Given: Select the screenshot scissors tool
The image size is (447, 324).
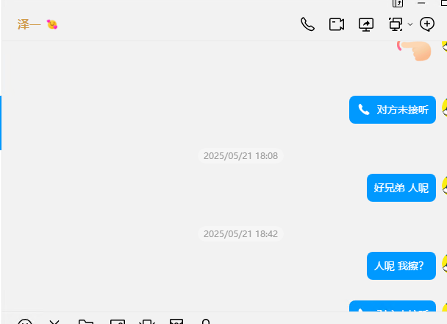Looking at the screenshot, I should pyautogui.click(x=54, y=322).
